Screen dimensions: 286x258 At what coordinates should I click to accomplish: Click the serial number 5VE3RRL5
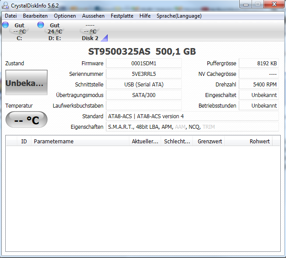click(x=144, y=74)
